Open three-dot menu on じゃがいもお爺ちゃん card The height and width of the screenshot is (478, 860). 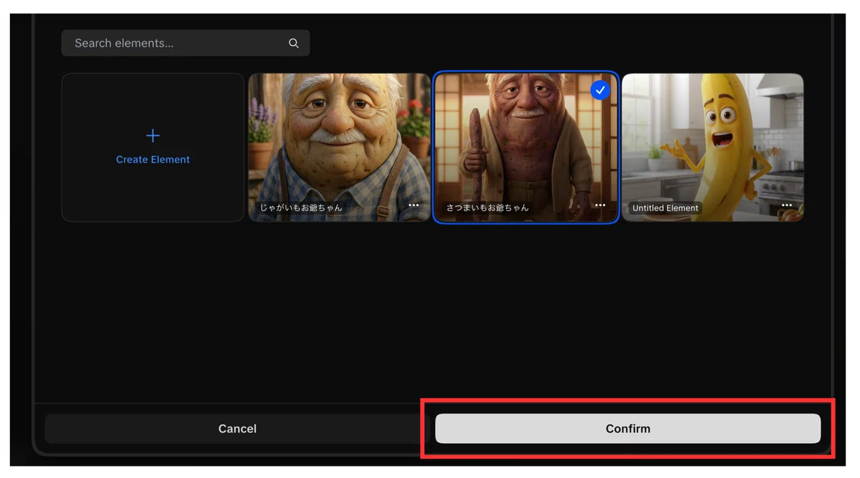[x=414, y=205]
